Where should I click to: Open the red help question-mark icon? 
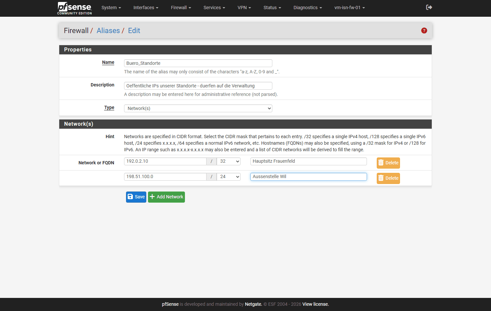424,30
